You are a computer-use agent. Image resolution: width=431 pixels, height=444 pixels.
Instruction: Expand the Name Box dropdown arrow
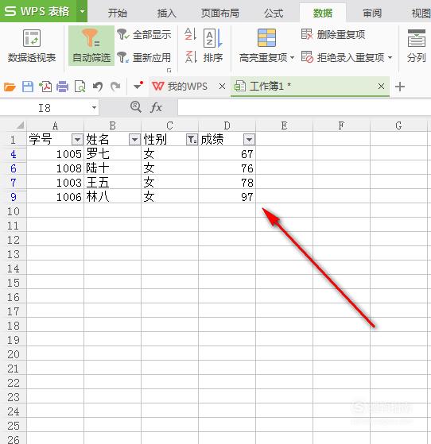pyautogui.click(x=94, y=108)
